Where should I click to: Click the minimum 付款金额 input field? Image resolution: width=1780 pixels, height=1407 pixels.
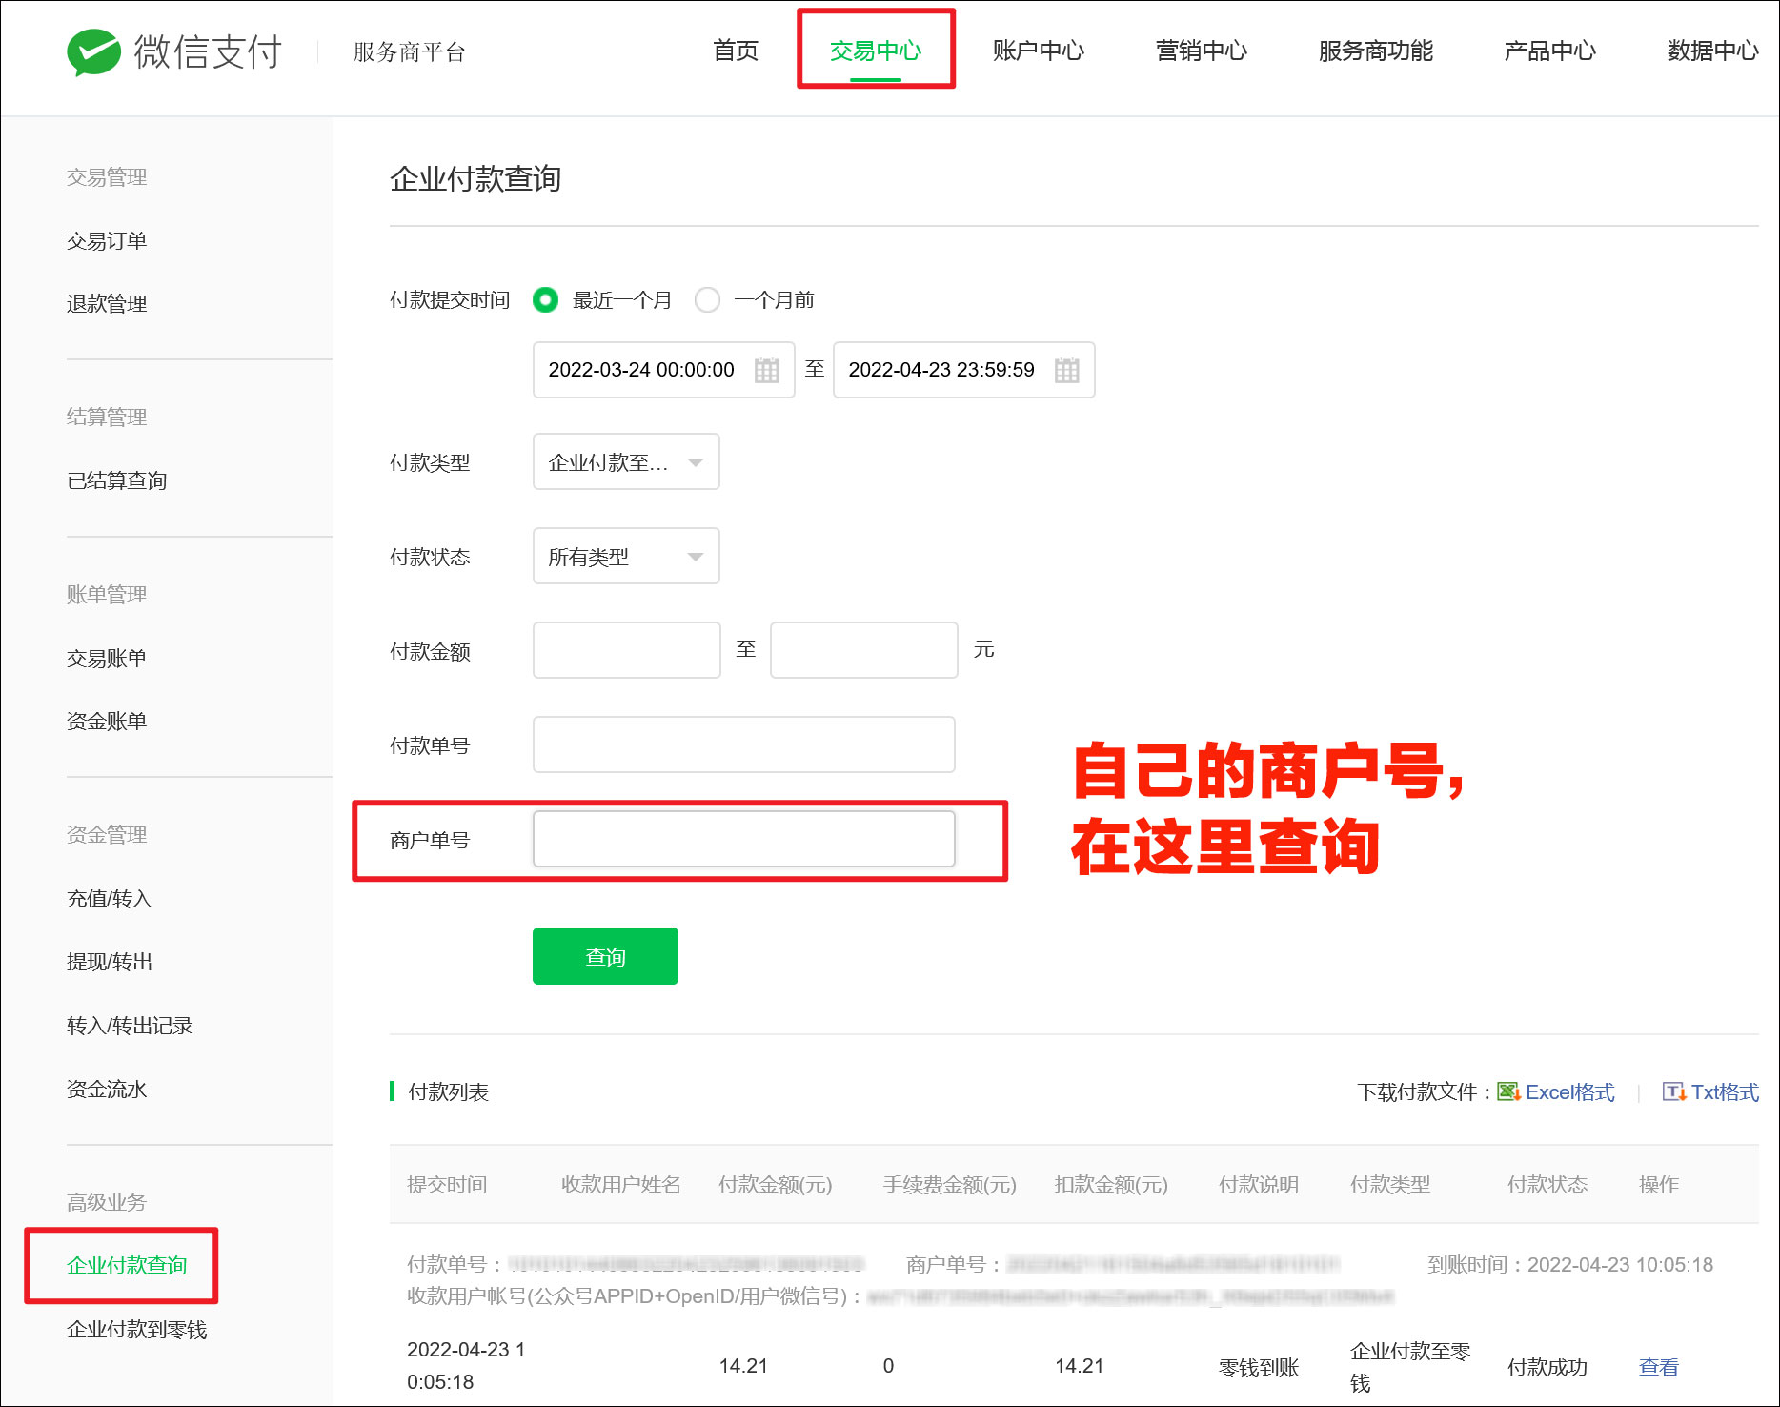tap(627, 650)
